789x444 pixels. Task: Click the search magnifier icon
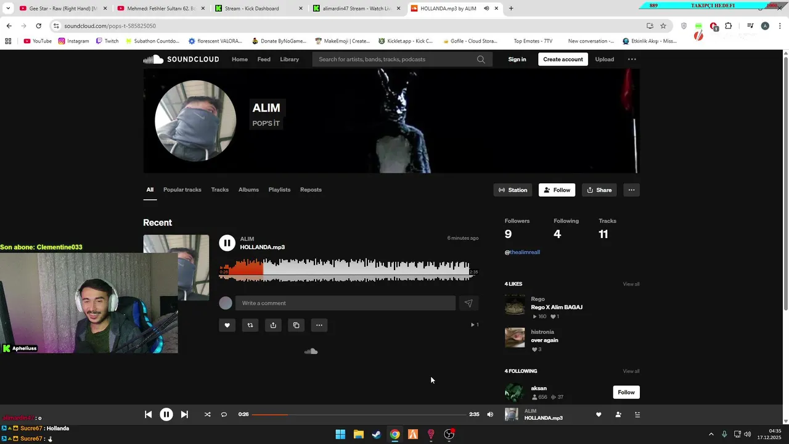point(481,59)
